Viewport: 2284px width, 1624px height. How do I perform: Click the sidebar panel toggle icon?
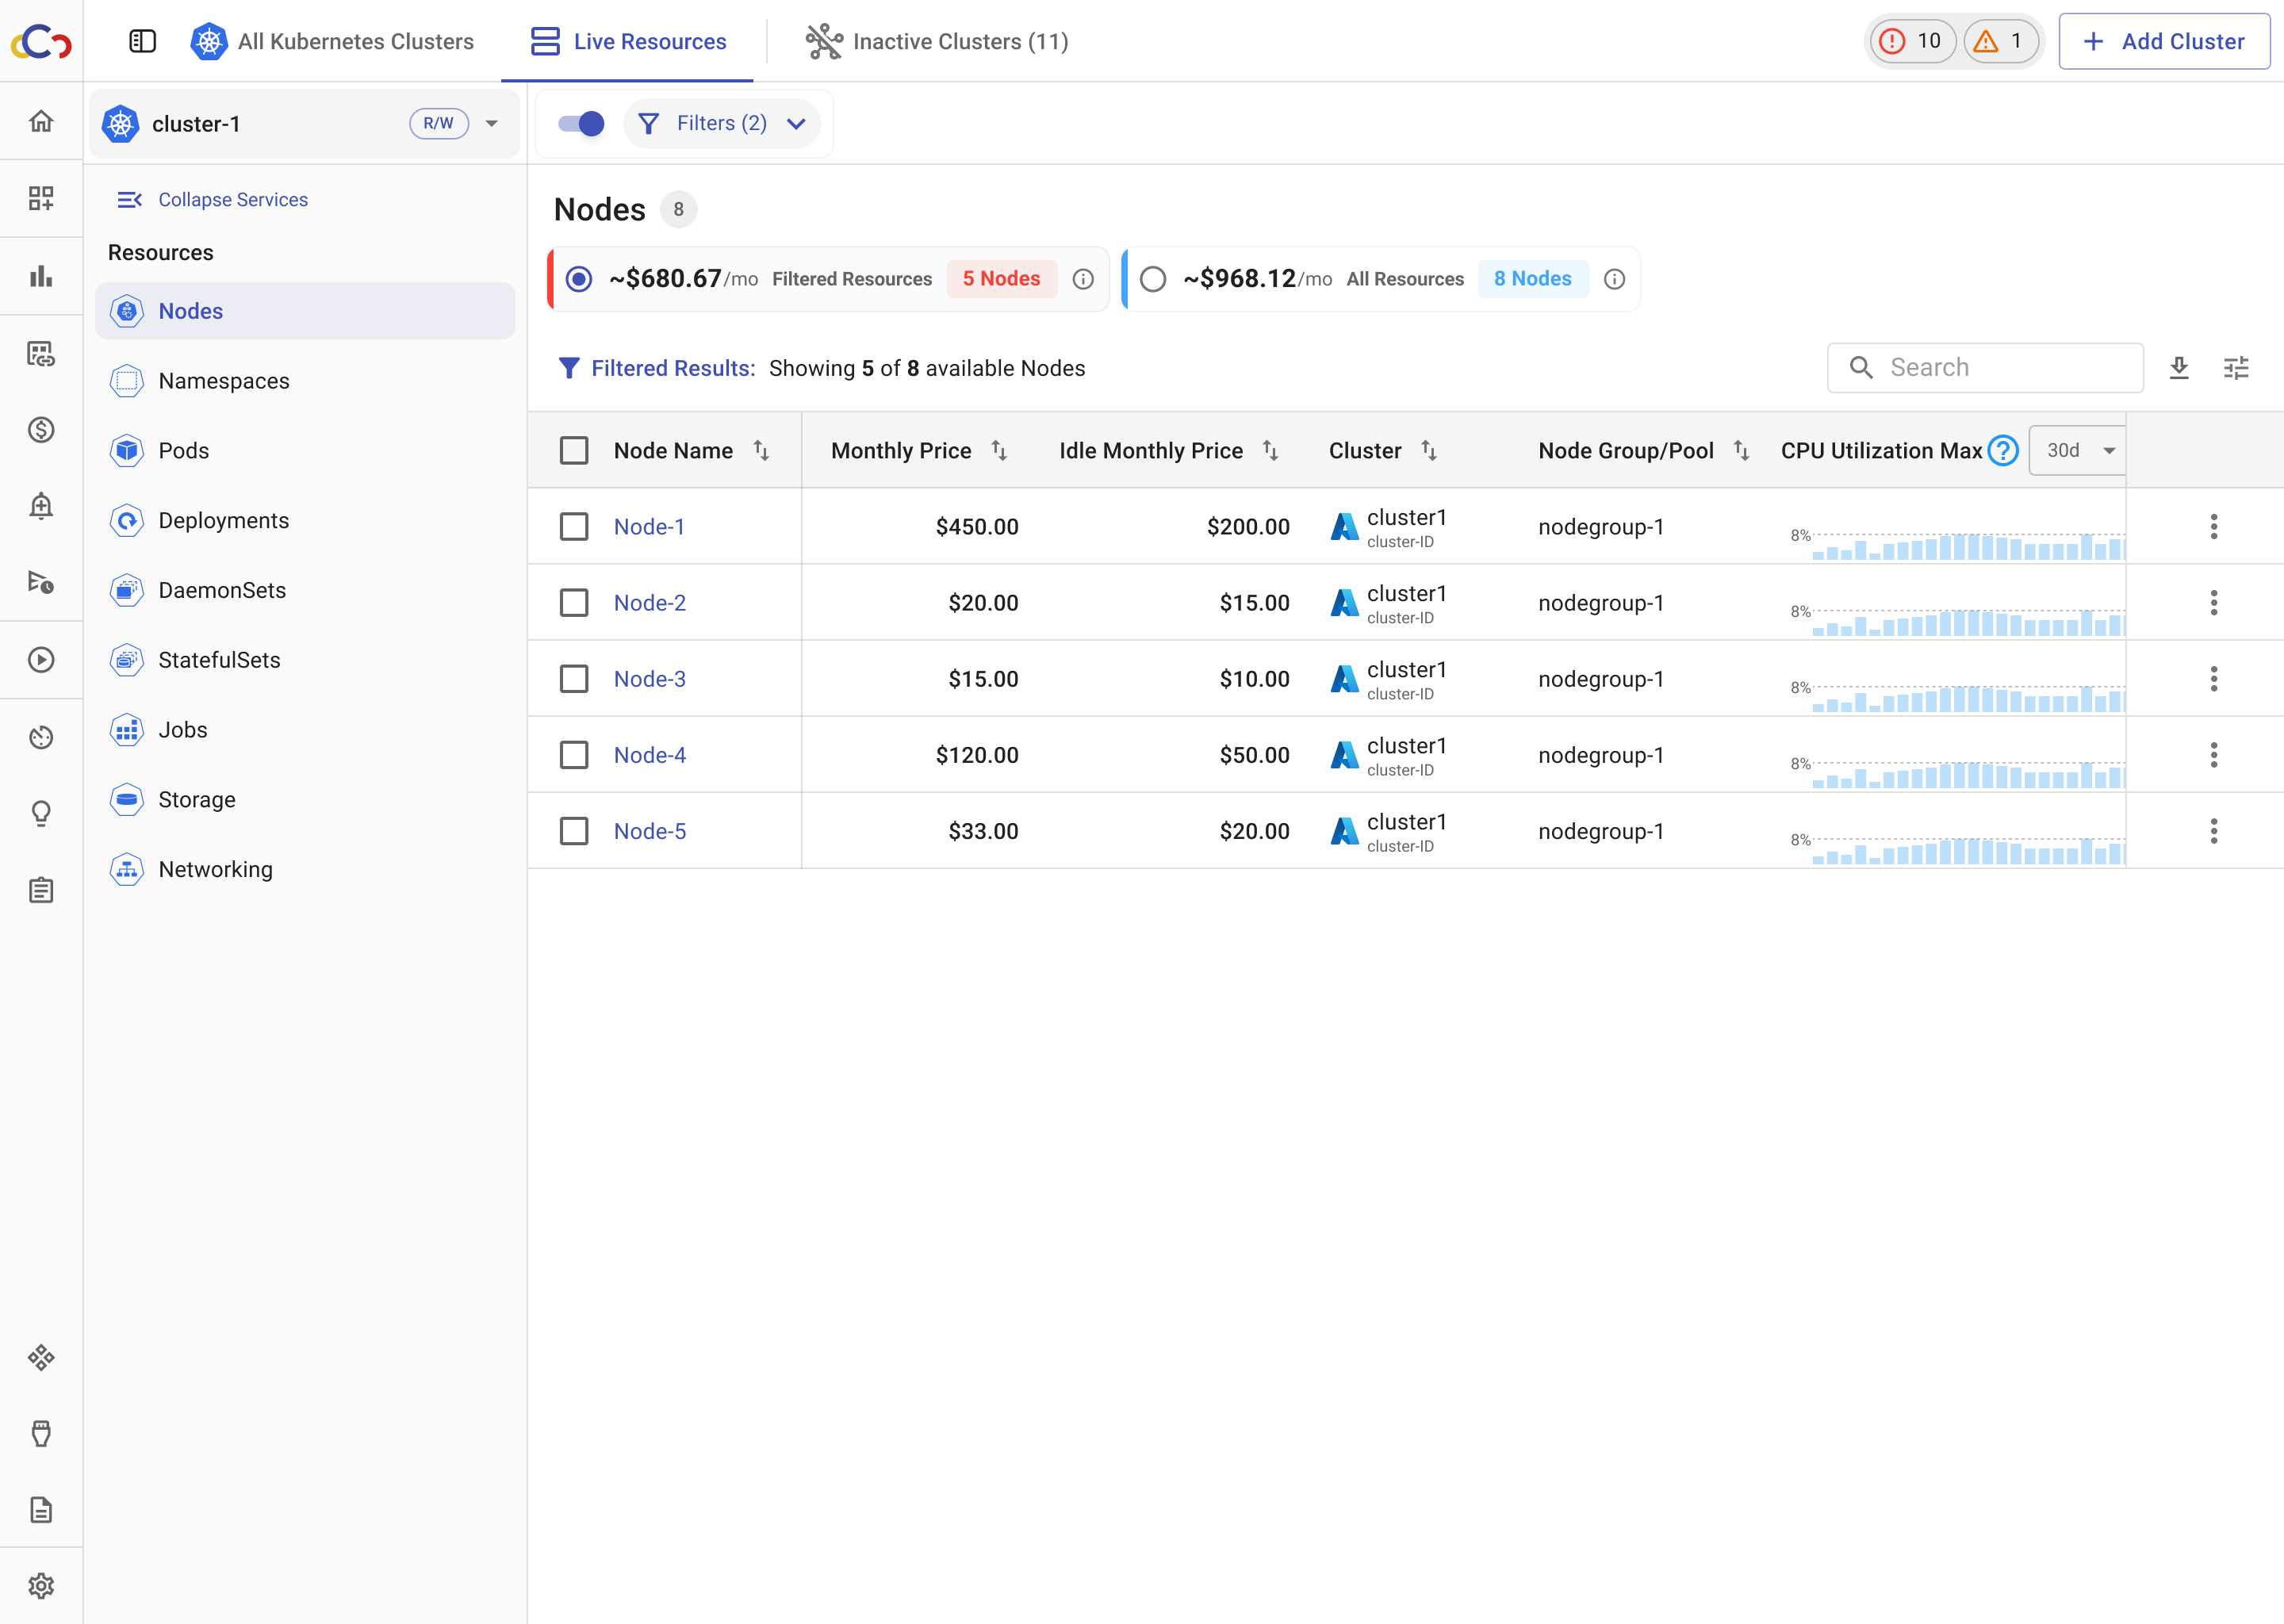(x=143, y=41)
